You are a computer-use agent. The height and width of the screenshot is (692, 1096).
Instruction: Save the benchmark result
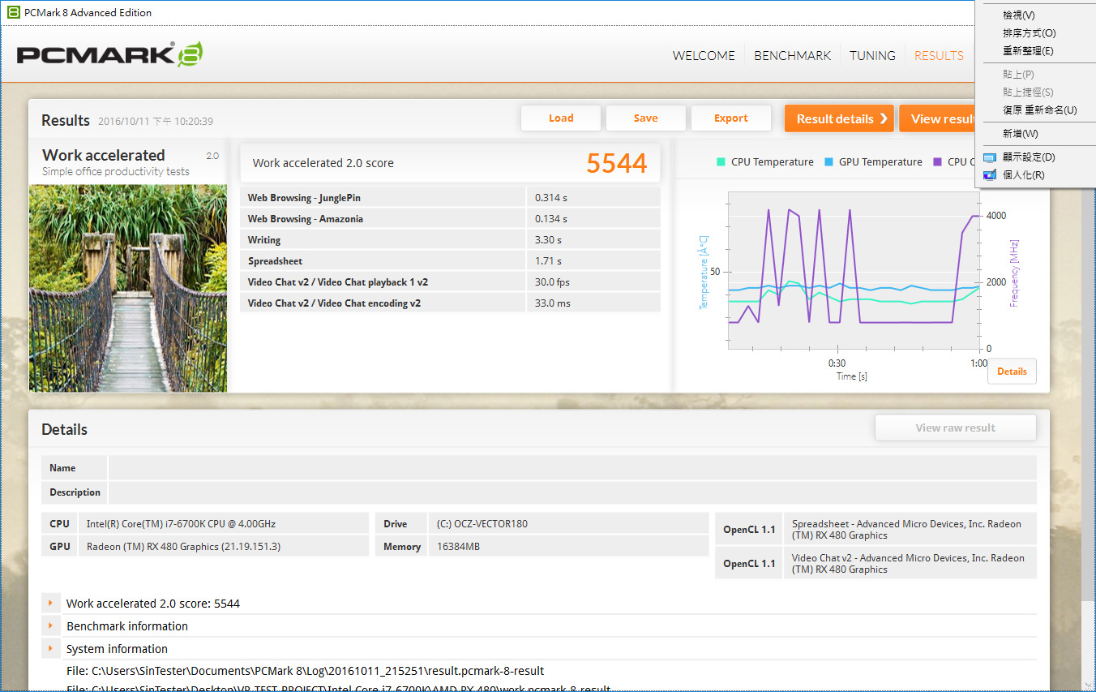645,118
